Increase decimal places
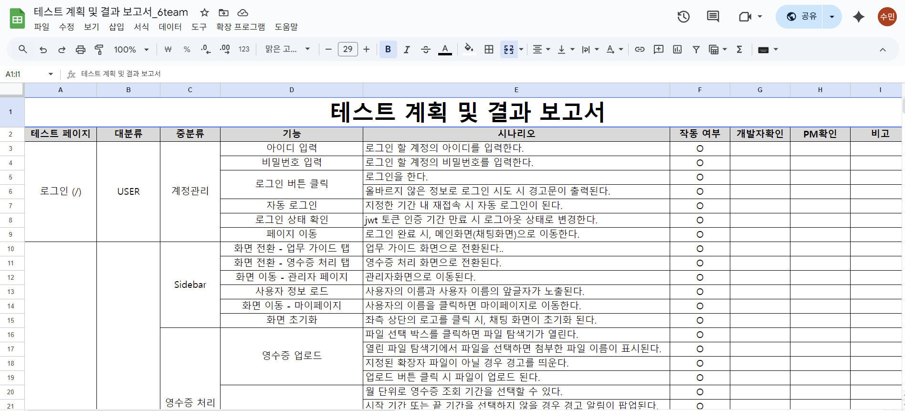The image size is (905, 411). click(225, 49)
